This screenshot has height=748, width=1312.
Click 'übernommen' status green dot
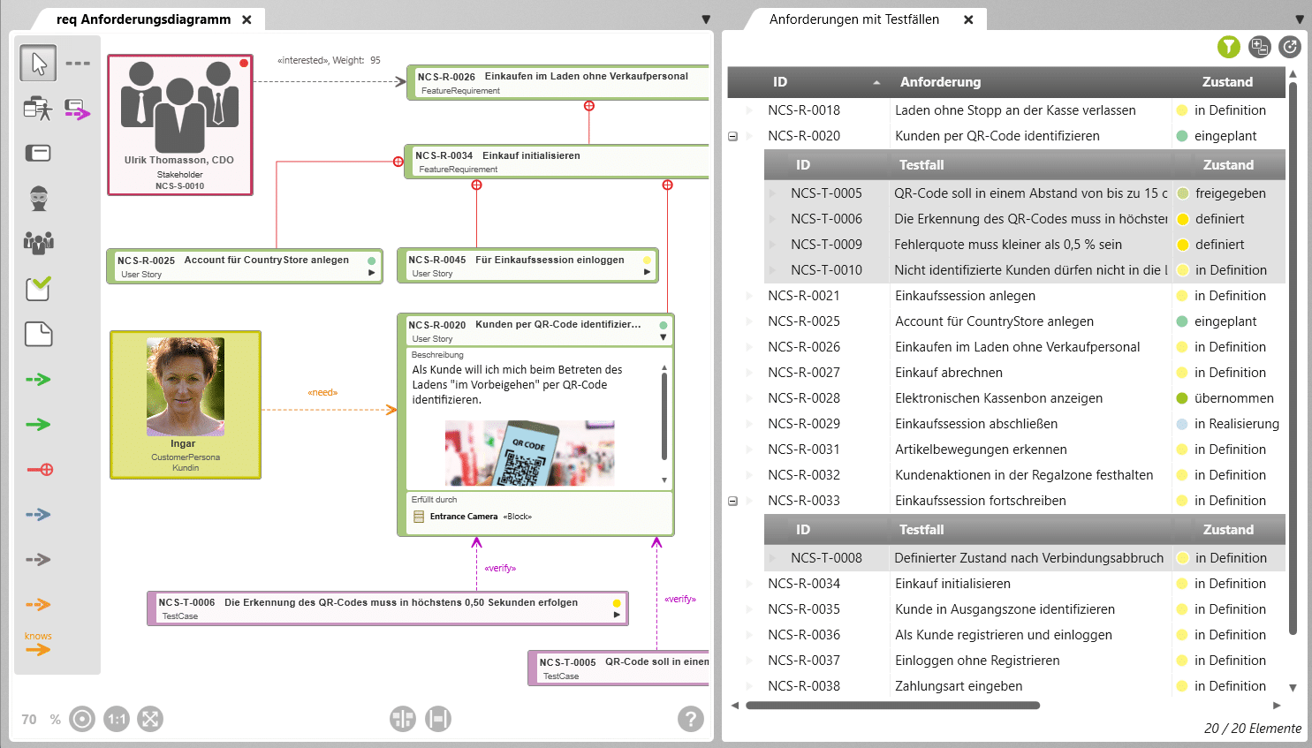pyautogui.click(x=1182, y=398)
